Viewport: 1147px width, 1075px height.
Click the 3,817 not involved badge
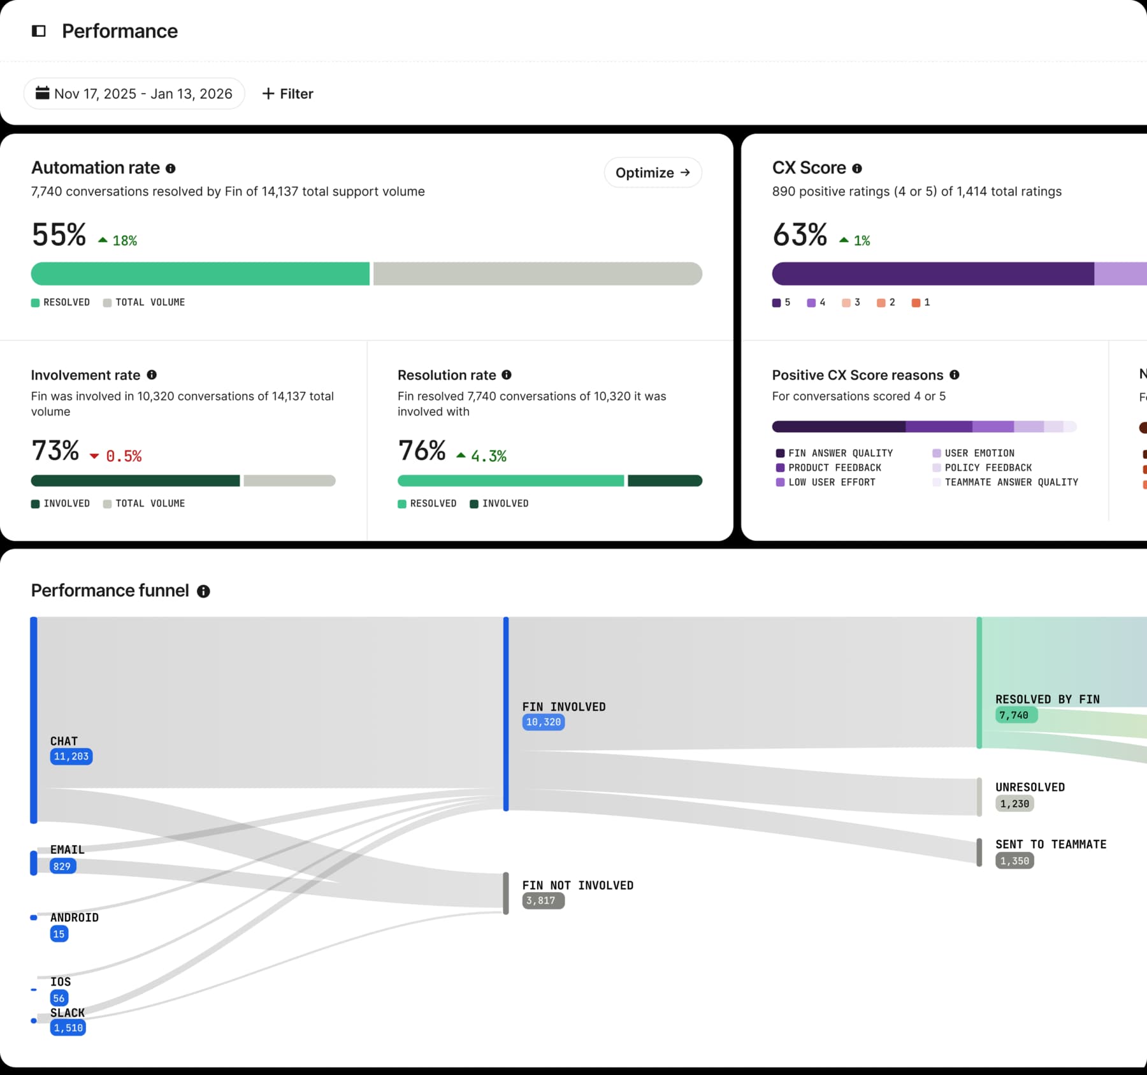[544, 900]
